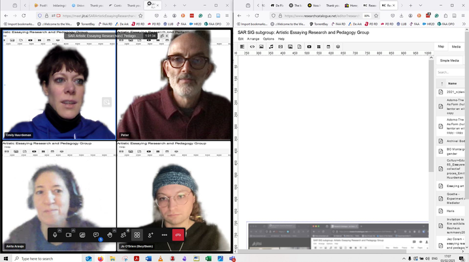Toggle tile view layout

tap(137, 235)
